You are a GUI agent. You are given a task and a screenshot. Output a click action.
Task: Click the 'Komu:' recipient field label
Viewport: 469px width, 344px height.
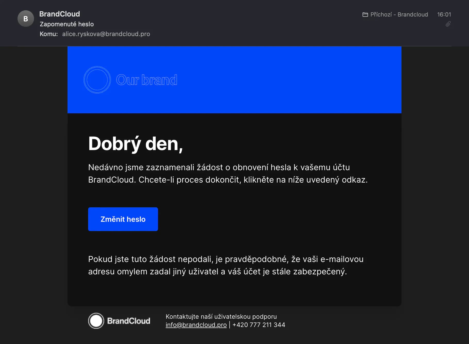(x=48, y=34)
